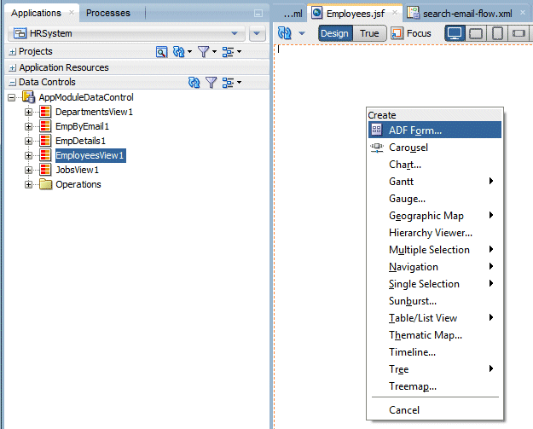533x429 pixels.
Task: Expand the Projects section
Action: [x=12, y=52]
